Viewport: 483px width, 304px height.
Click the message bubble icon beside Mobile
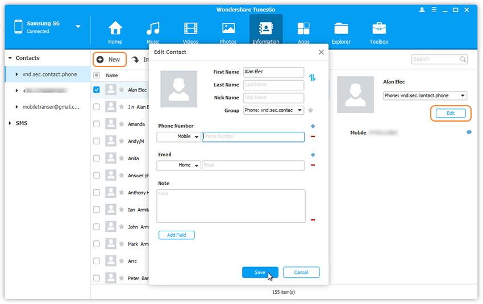coord(469,132)
